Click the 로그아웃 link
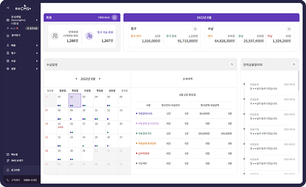This screenshot has height=187, width=306. point(15,170)
